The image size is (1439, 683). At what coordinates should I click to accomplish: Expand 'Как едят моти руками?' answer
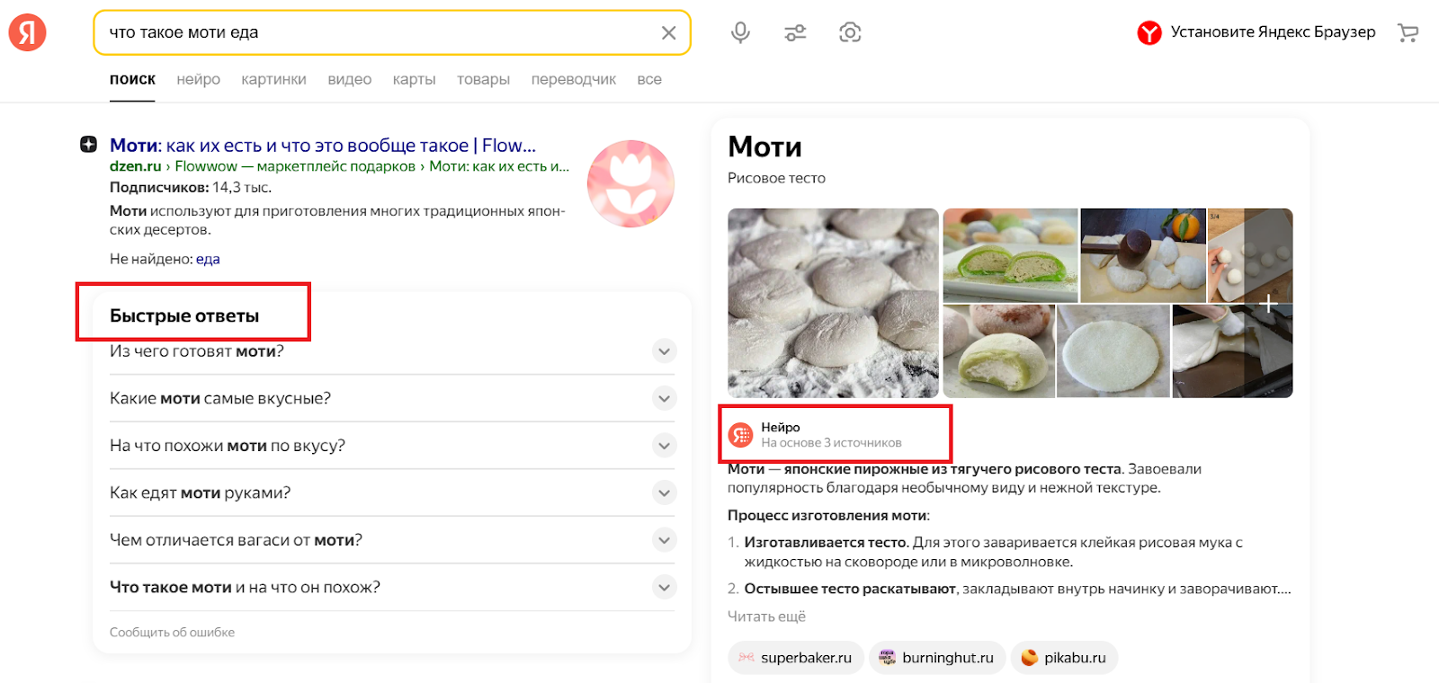pyautogui.click(x=664, y=492)
